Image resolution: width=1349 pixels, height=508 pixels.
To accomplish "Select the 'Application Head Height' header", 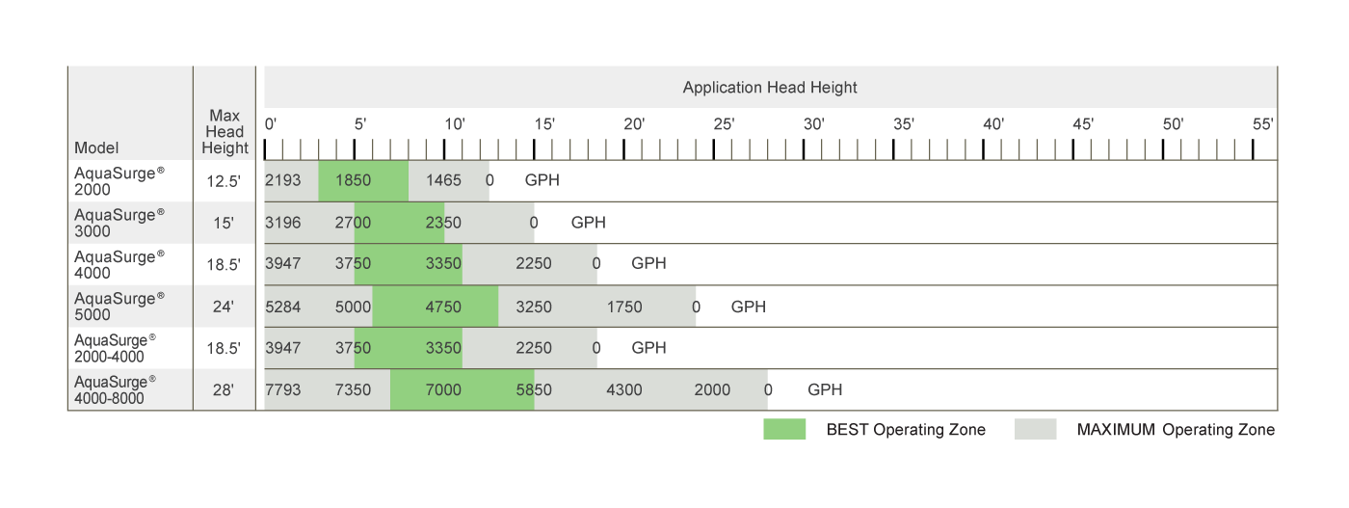I will 770,87.
